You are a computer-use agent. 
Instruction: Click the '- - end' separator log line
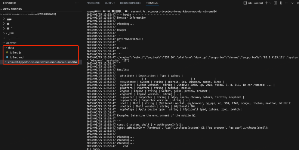[148, 146]
